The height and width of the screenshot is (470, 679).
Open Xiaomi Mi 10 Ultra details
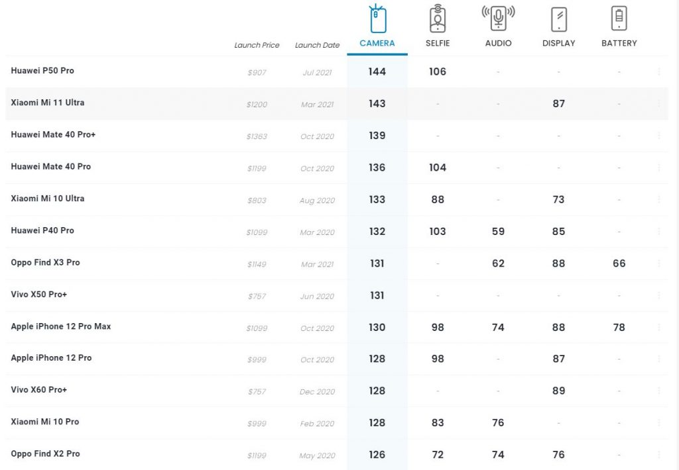(x=48, y=199)
